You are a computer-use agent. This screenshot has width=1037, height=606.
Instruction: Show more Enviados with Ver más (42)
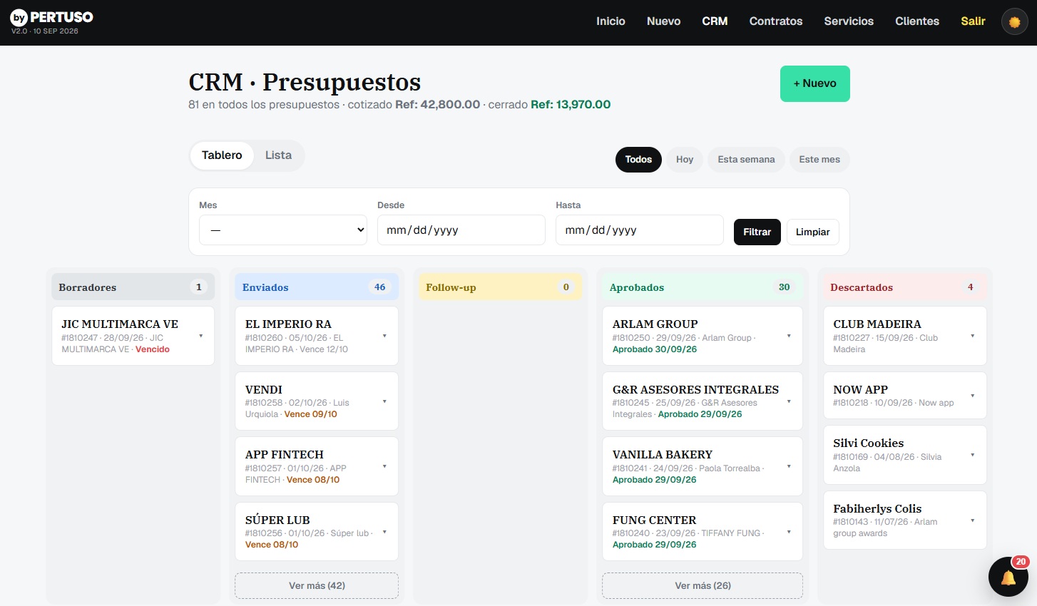click(x=317, y=585)
